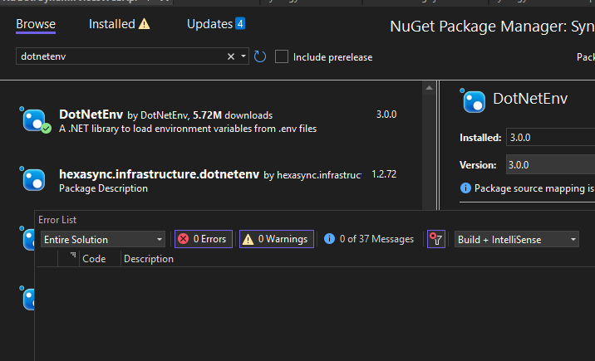Toggle the 0 Warnings filter button
Image resolution: width=595 pixels, height=361 pixels.
click(x=276, y=239)
